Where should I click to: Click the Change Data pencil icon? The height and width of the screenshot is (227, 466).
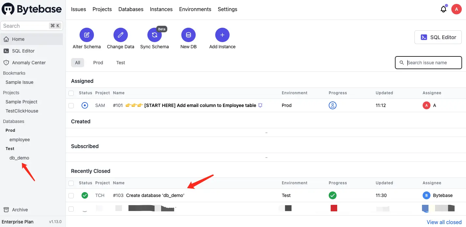pos(121,35)
